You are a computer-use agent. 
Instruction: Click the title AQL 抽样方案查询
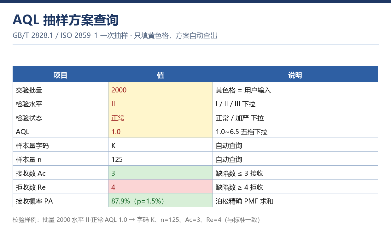pos(66,20)
